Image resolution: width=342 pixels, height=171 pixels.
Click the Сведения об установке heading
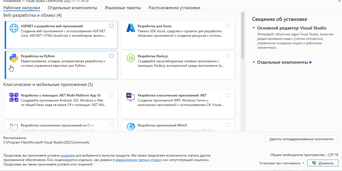click(x=280, y=19)
